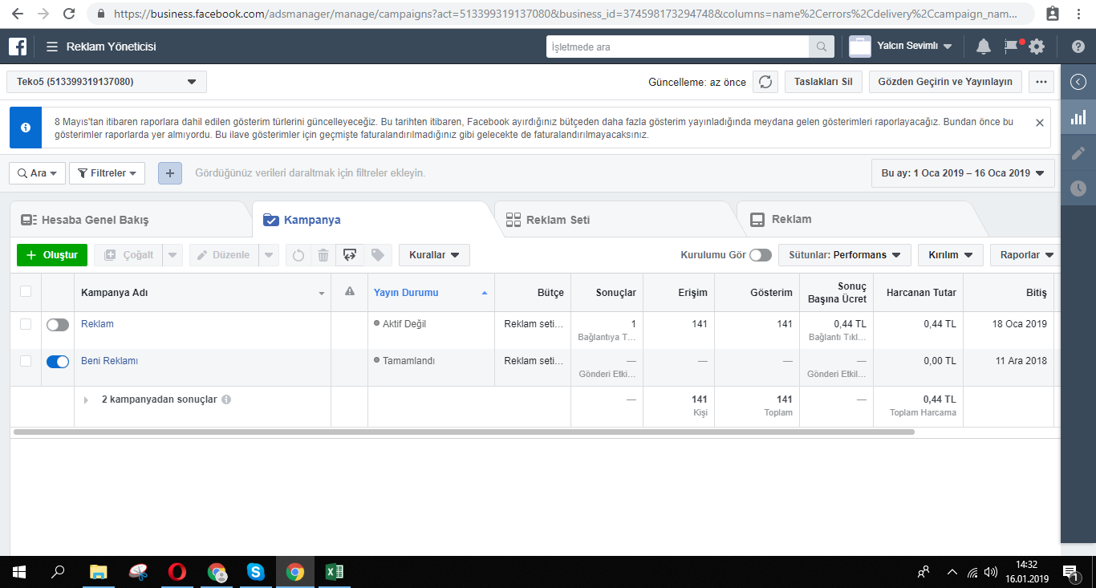Open the Sütunlar: Performans dropdown
Screen dimensions: 1096x588
845,255
